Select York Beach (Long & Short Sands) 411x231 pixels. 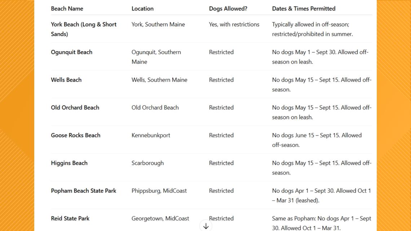click(84, 29)
